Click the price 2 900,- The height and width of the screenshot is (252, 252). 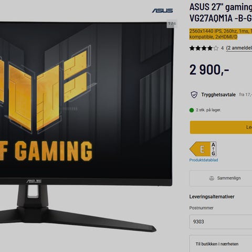click(209, 70)
